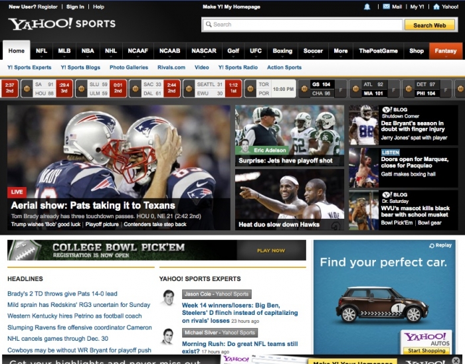Click Michael Silver's avatar
465x364 pixels.
167,336
